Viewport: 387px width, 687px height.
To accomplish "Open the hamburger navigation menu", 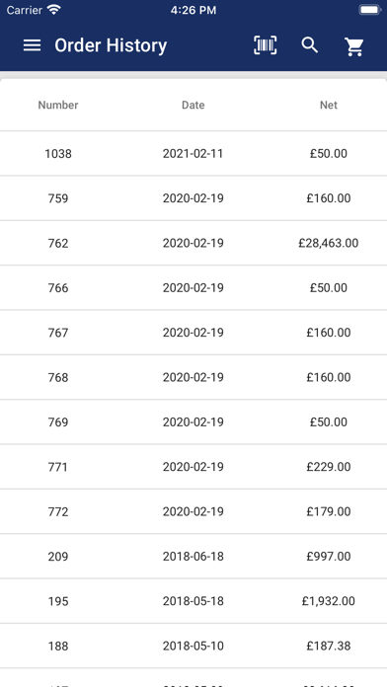I will pyautogui.click(x=32, y=45).
